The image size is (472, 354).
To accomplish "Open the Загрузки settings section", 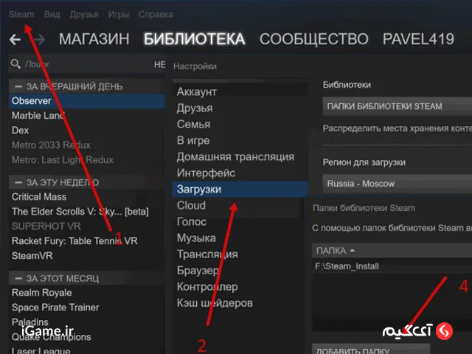I will pos(240,190).
